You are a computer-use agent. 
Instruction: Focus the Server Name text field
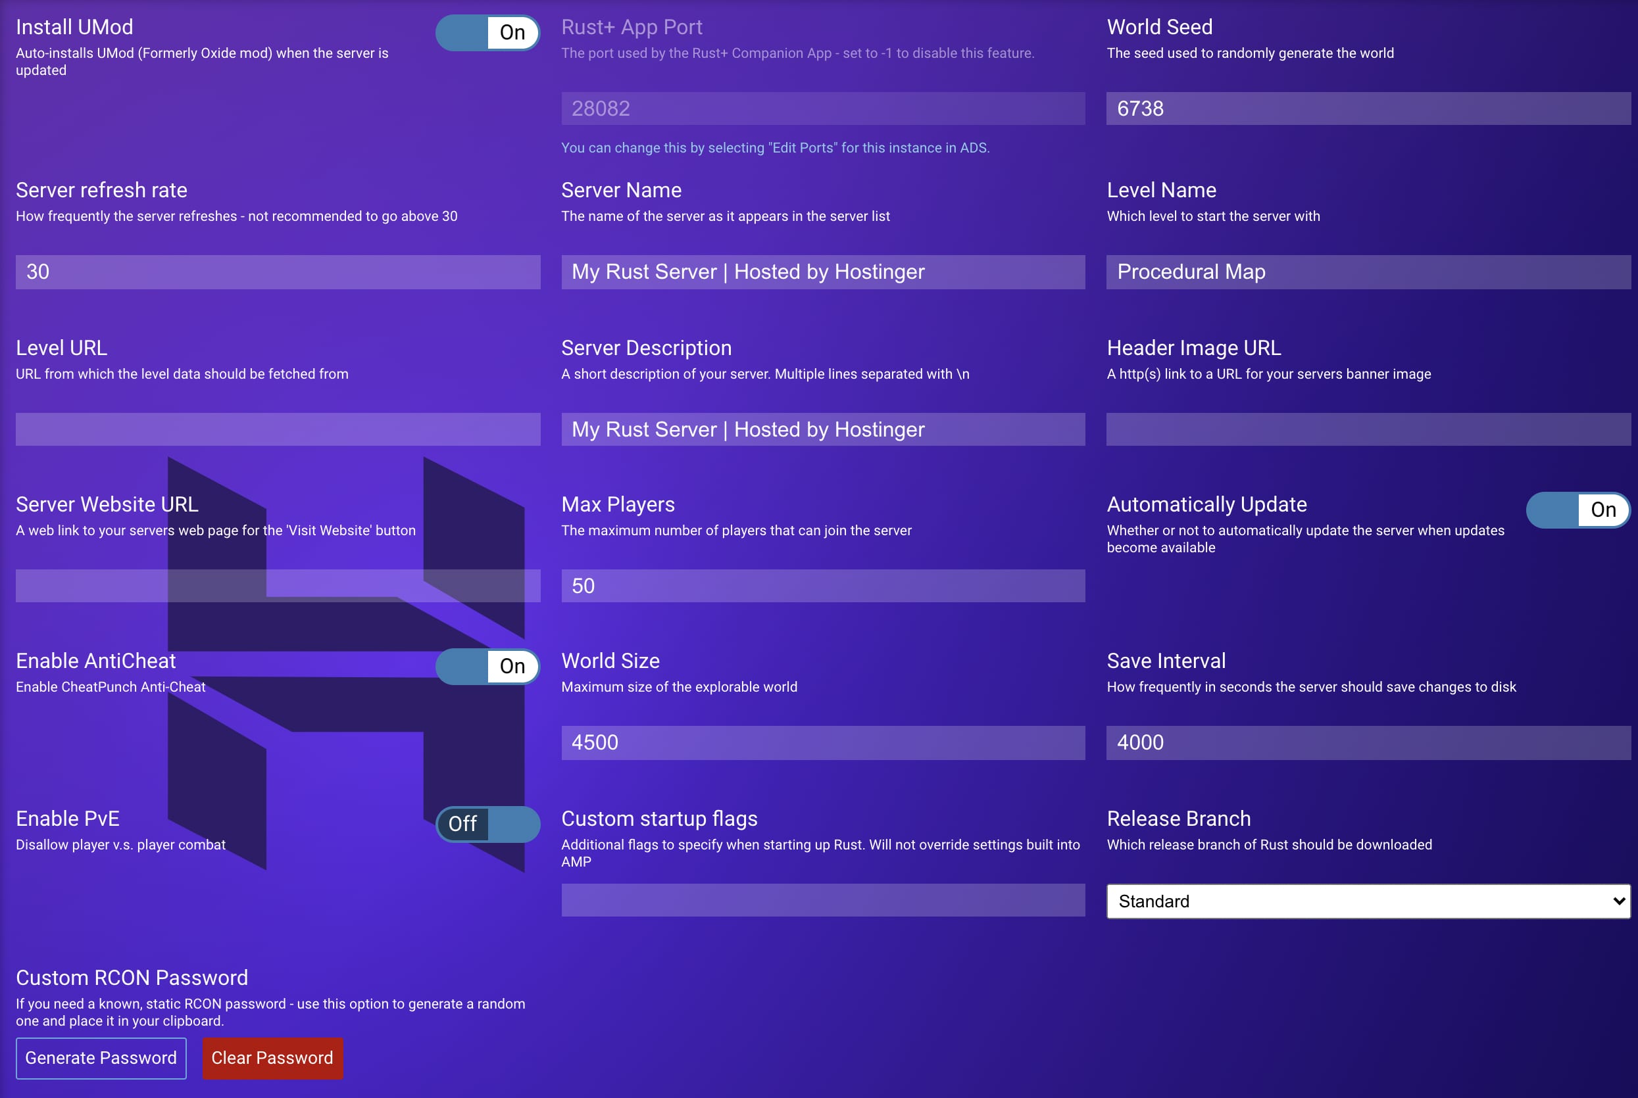(x=822, y=272)
